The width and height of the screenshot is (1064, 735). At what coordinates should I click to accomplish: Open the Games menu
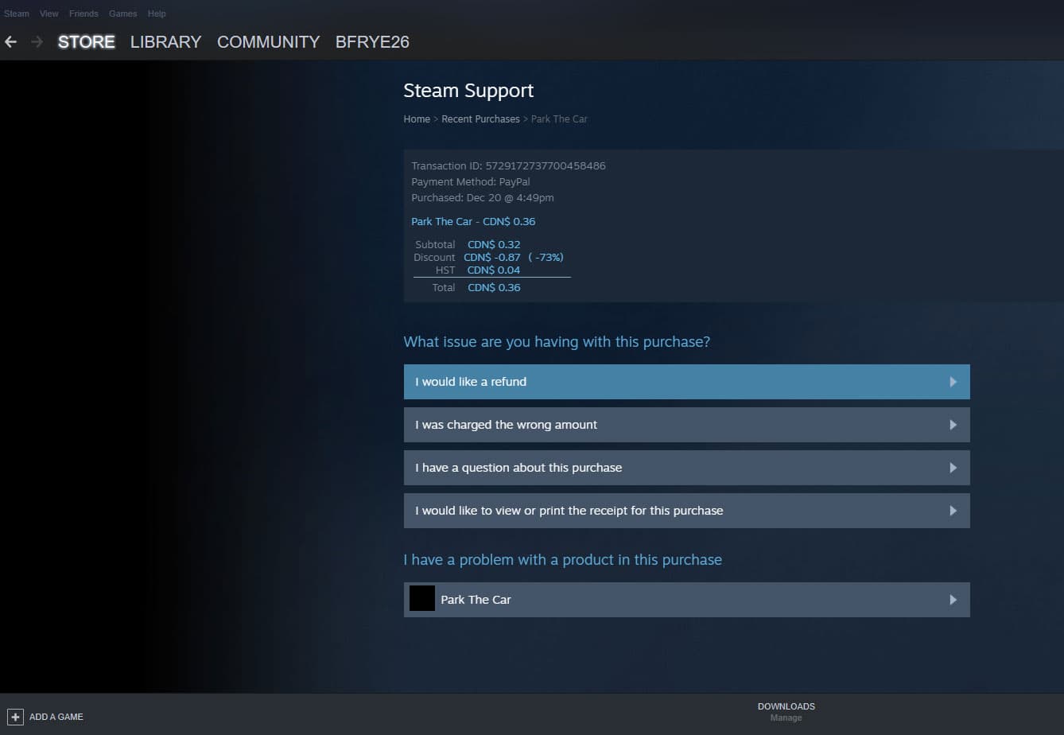pyautogui.click(x=122, y=14)
